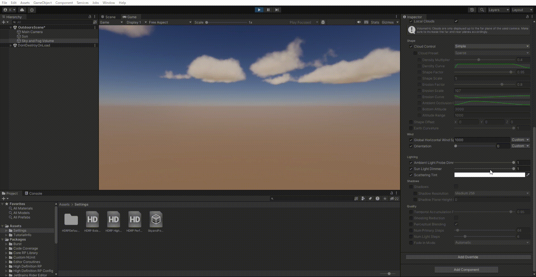Open the GameObject menu
This screenshot has height=277, width=536.
[42, 3]
